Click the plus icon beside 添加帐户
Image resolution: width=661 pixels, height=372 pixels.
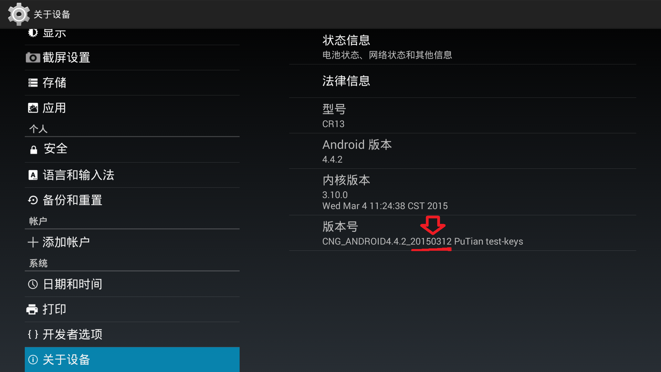point(33,242)
